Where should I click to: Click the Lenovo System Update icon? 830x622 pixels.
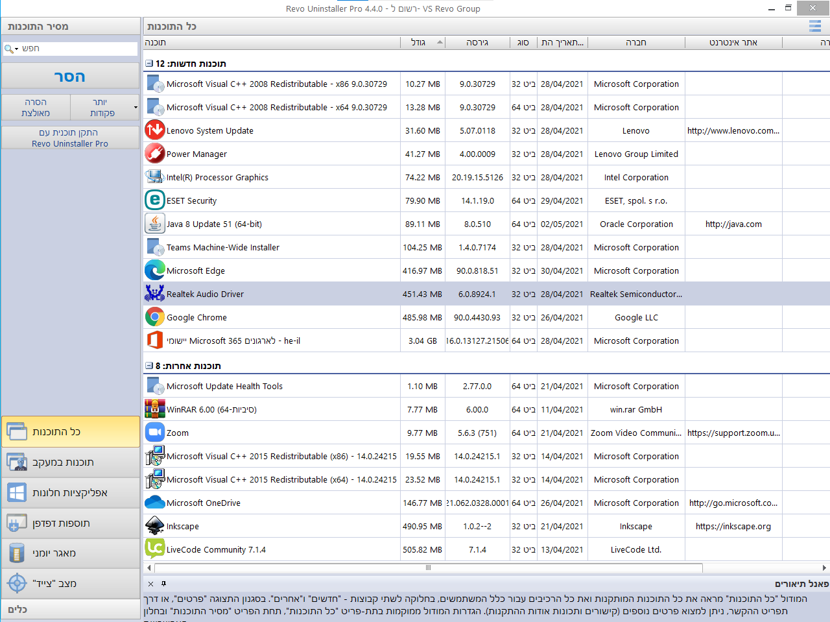point(155,130)
